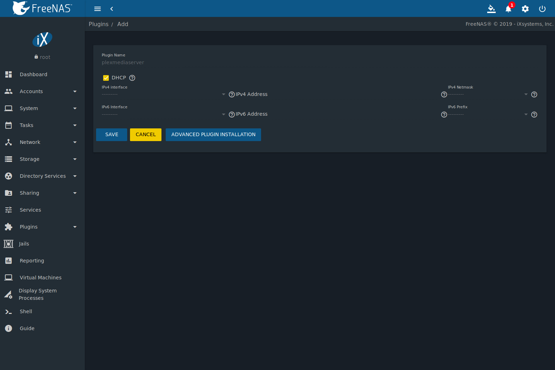Click the Directory Services sidebar icon
This screenshot has width=555, height=370.
pyautogui.click(x=8, y=176)
